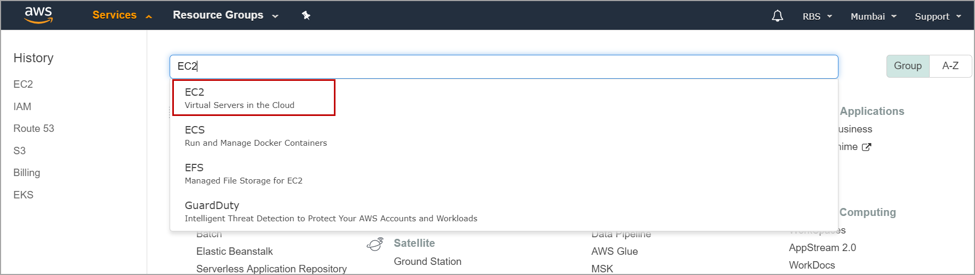This screenshot has width=975, height=275.
Task: Collapse the Services menu
Action: click(122, 15)
